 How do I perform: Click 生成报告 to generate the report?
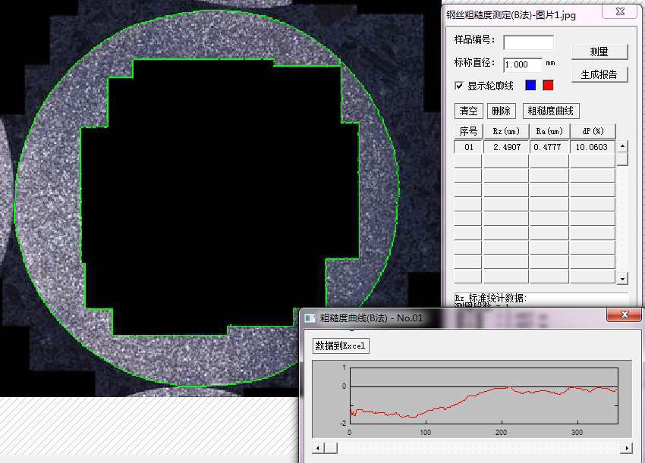coord(599,74)
